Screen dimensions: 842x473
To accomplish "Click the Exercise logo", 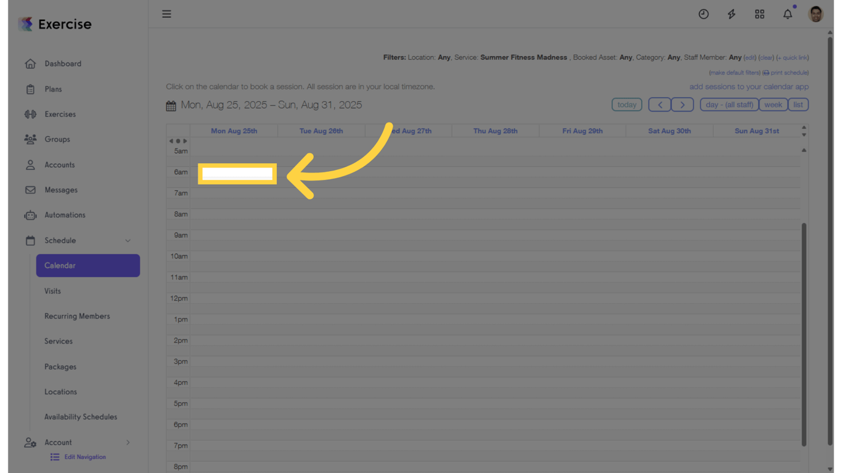I will tap(55, 24).
